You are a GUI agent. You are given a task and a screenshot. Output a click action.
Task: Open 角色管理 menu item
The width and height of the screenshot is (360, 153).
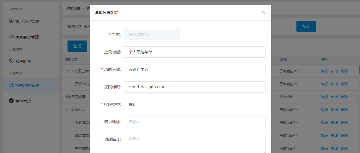(x=31, y=101)
